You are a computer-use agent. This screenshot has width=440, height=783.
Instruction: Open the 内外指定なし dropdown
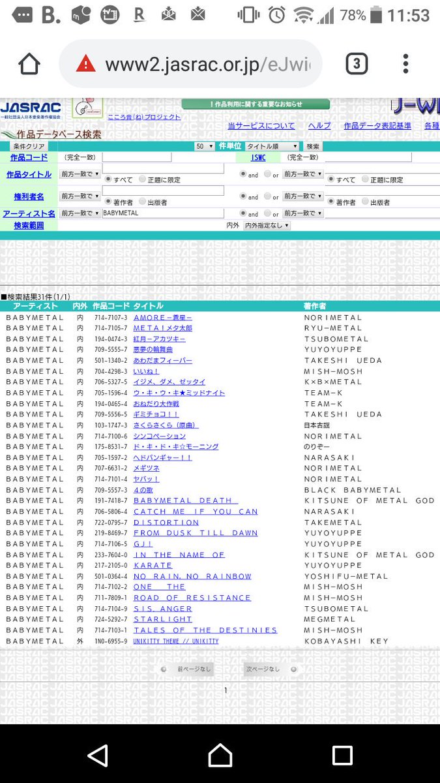(267, 225)
